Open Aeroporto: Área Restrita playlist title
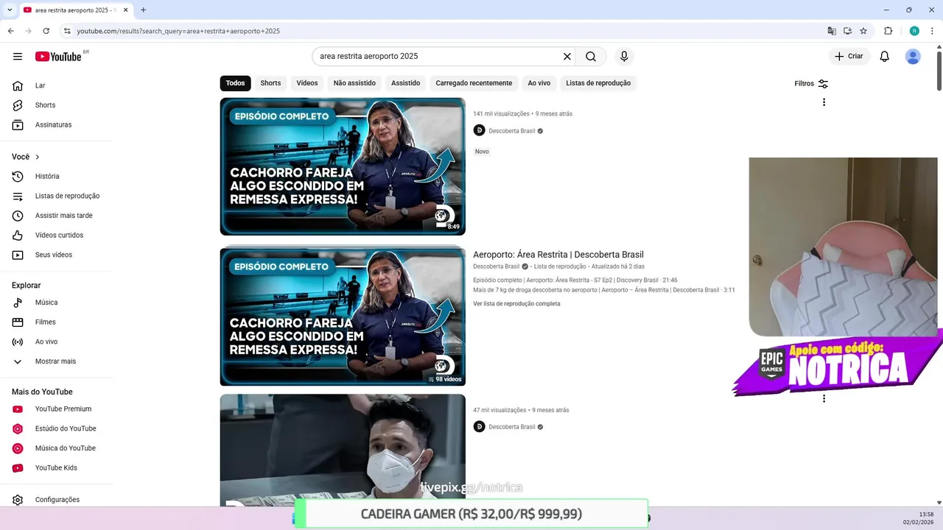The height and width of the screenshot is (530, 943). [x=558, y=255]
